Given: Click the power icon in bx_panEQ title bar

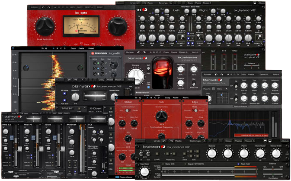Looking at the screenshot, I should coord(13,48).
